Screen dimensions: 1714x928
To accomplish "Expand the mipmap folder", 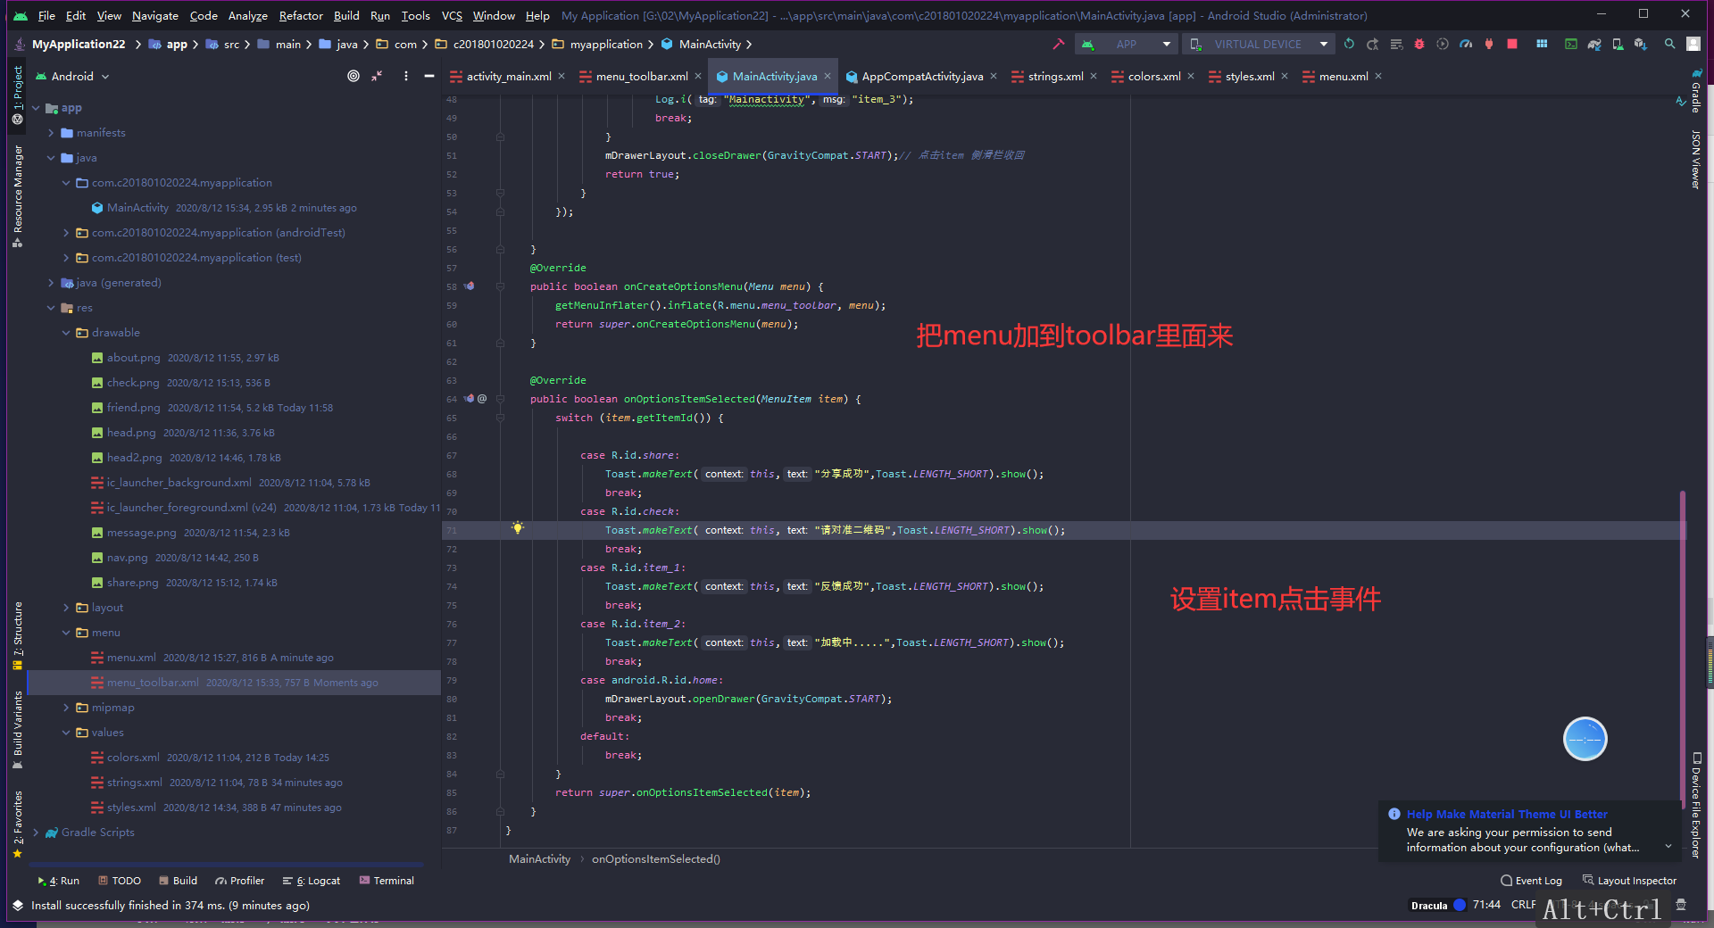I will 66,708.
